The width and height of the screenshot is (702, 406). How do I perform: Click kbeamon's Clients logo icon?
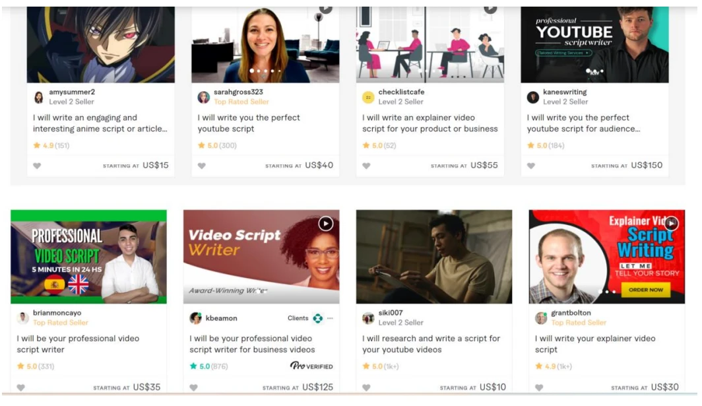coord(318,318)
